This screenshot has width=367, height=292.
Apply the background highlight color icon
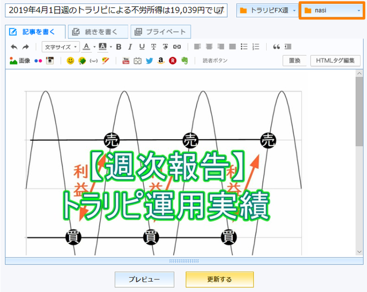click(103, 47)
